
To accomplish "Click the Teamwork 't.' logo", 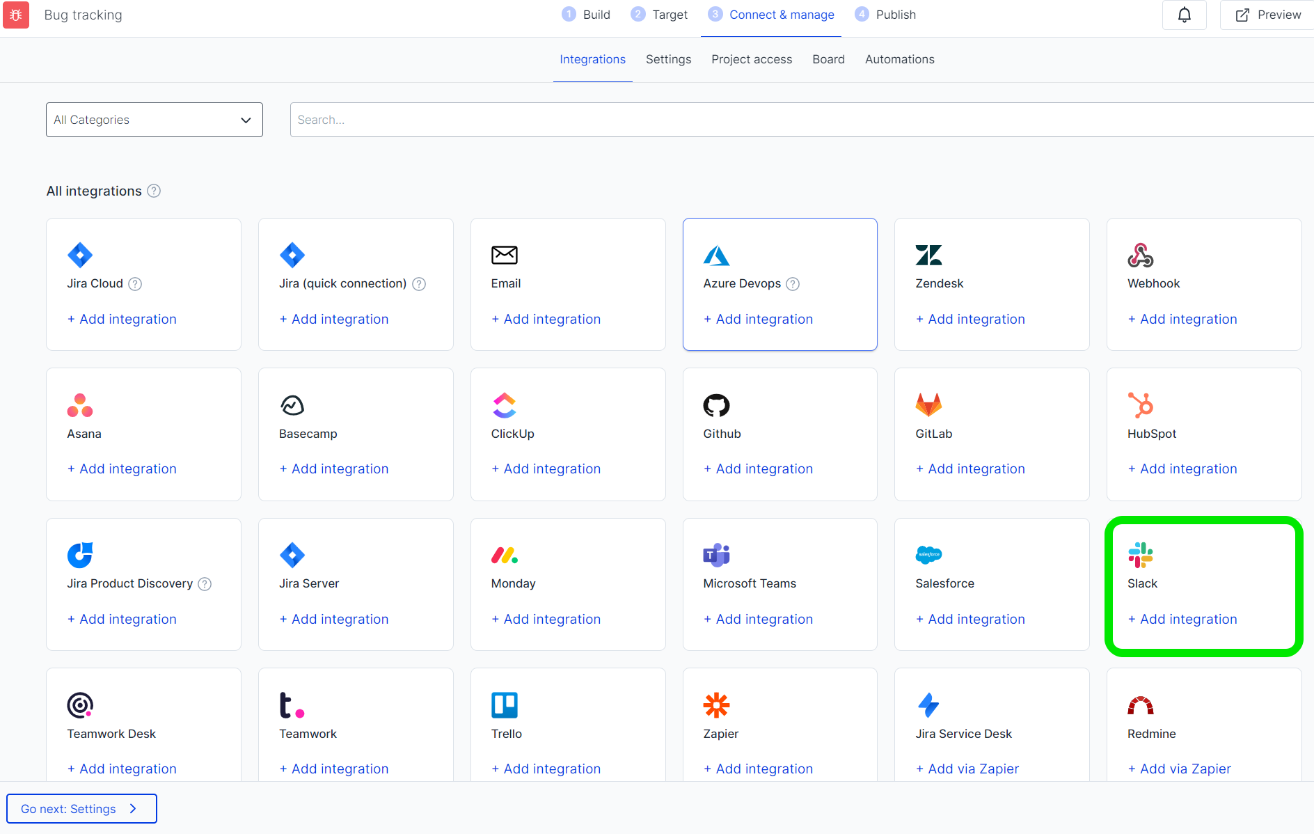I will click(x=292, y=705).
